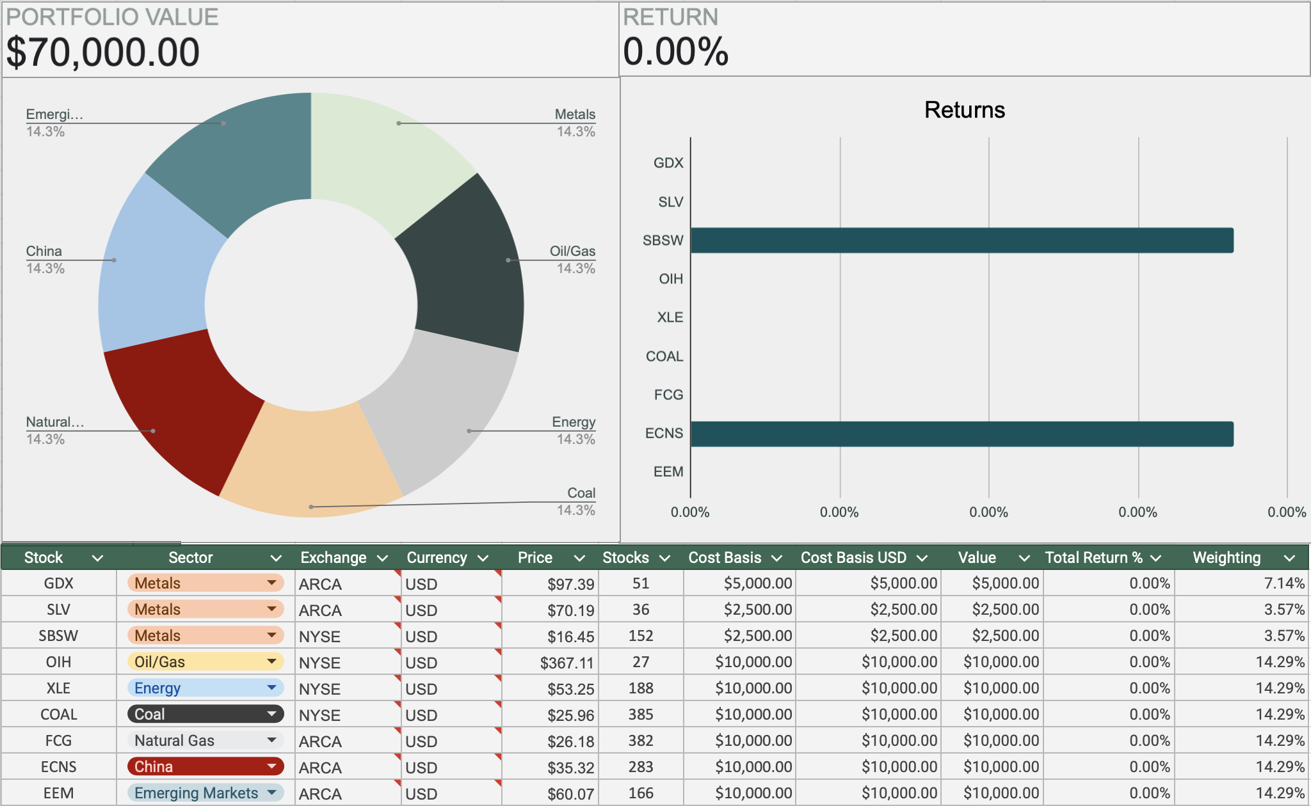Open the Price column filter arrow

coord(579,558)
